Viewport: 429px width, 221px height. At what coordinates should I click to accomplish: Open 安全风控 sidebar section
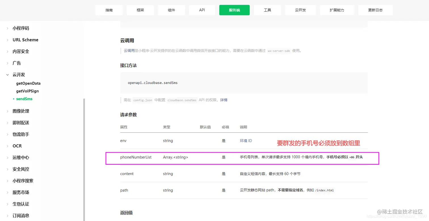tap(21, 169)
